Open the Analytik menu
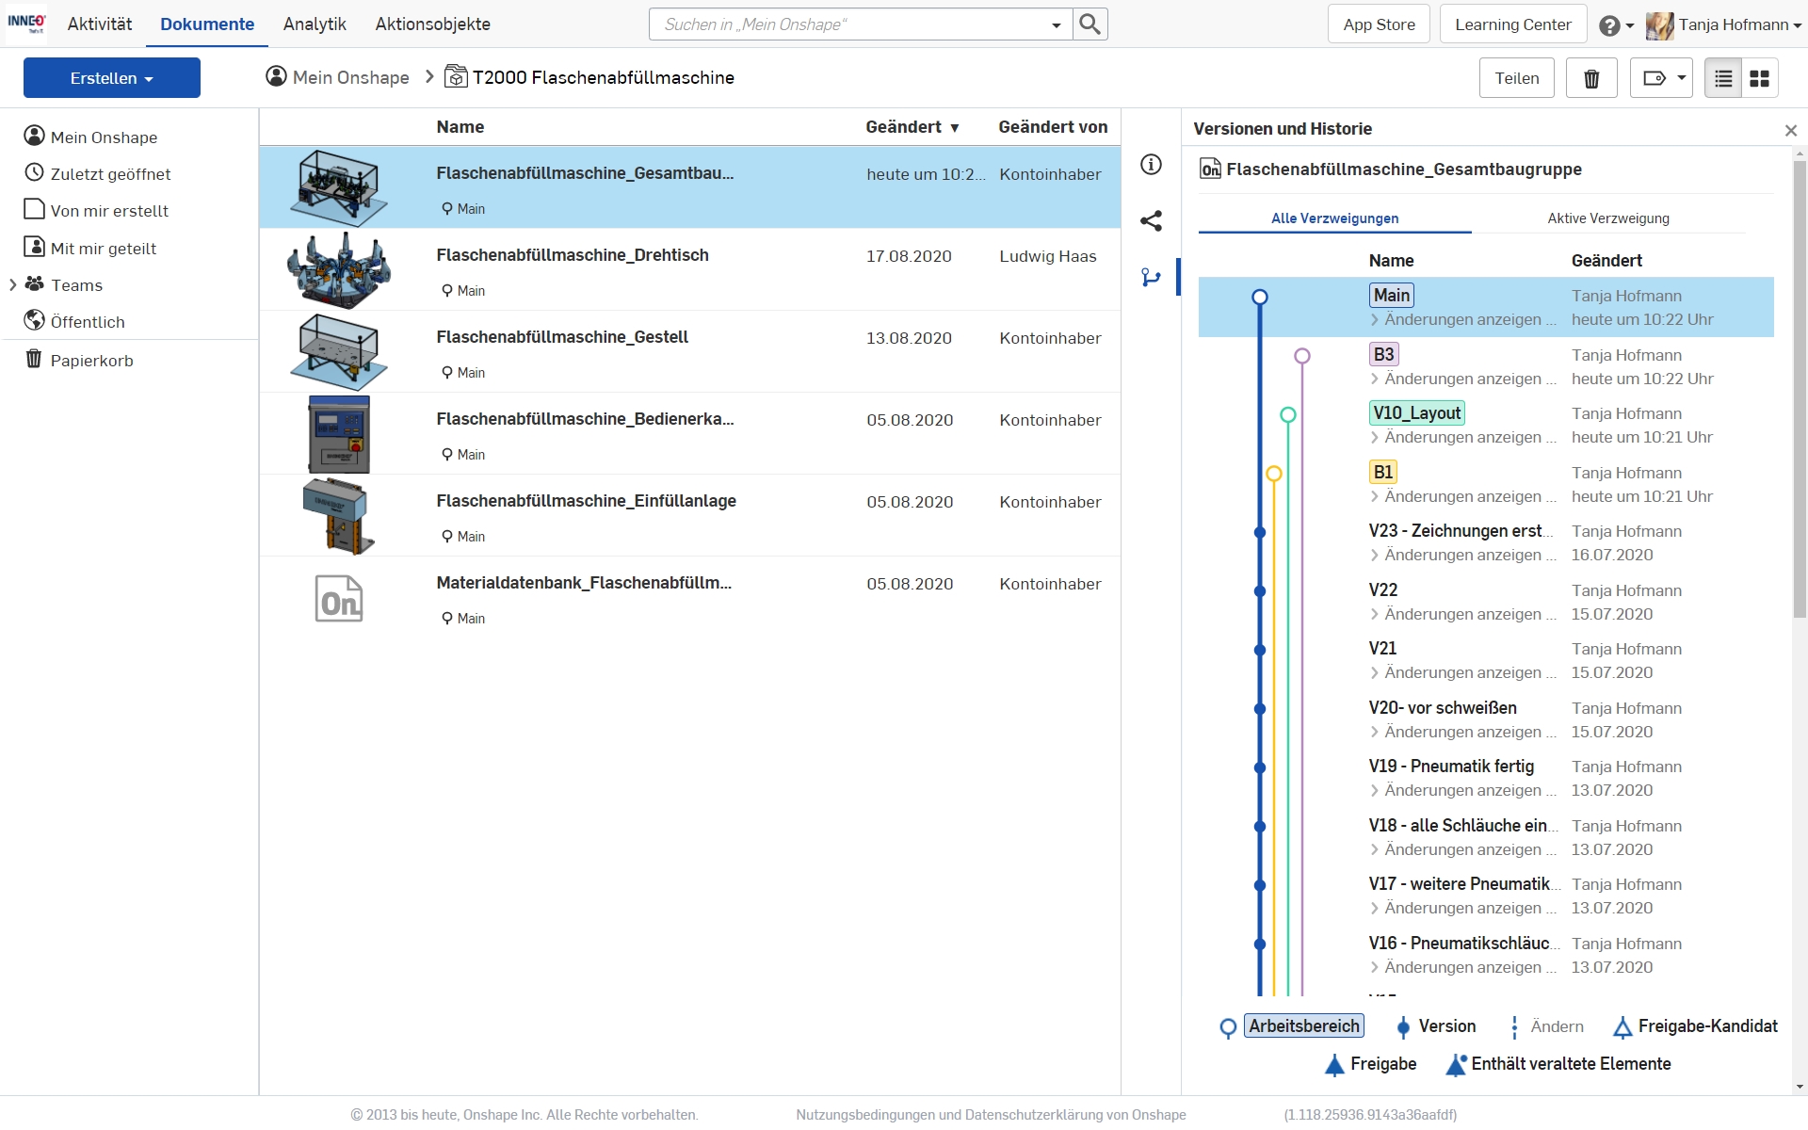 (x=315, y=24)
